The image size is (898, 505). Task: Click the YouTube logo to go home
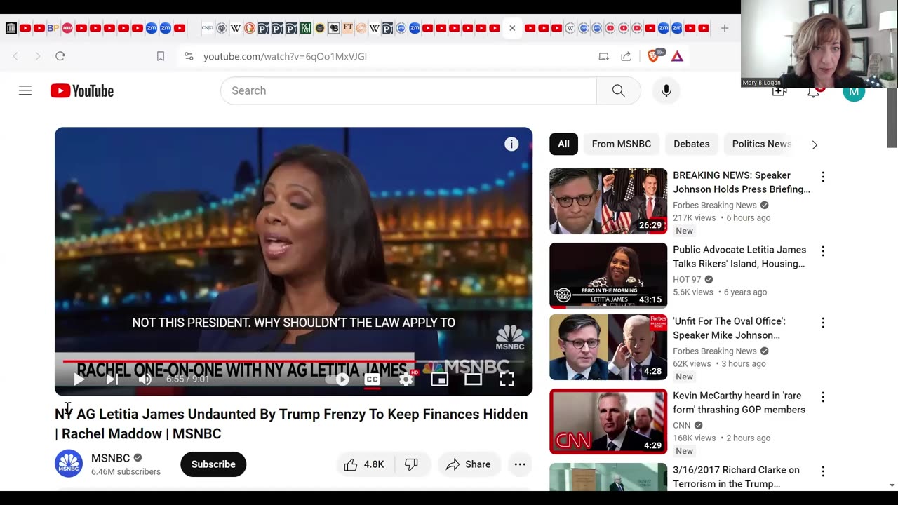[82, 90]
